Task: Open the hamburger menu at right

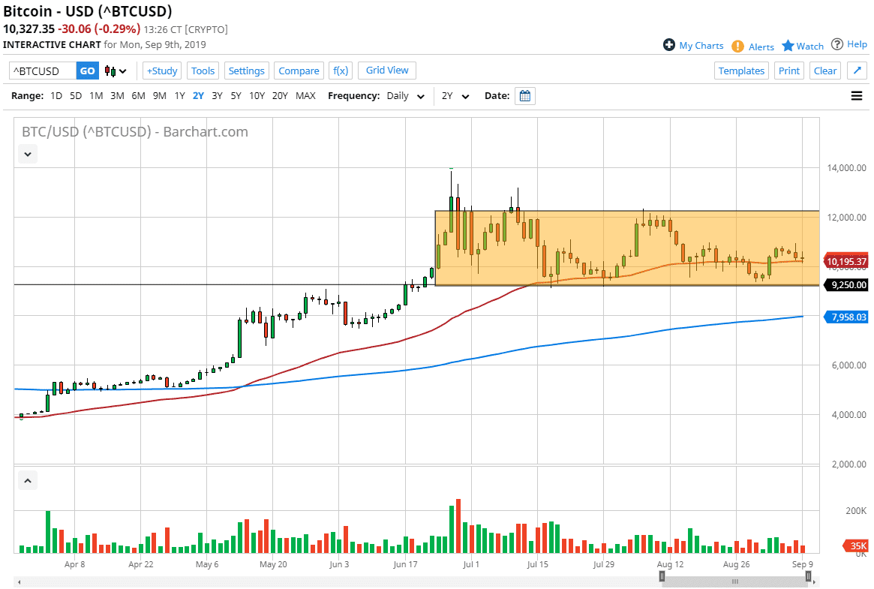Action: (x=857, y=96)
